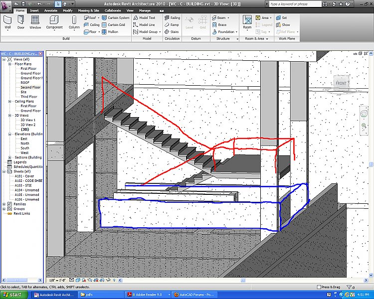Click Show work plane
This screenshot has height=299, width=374.
pyautogui.click(x=283, y=25)
